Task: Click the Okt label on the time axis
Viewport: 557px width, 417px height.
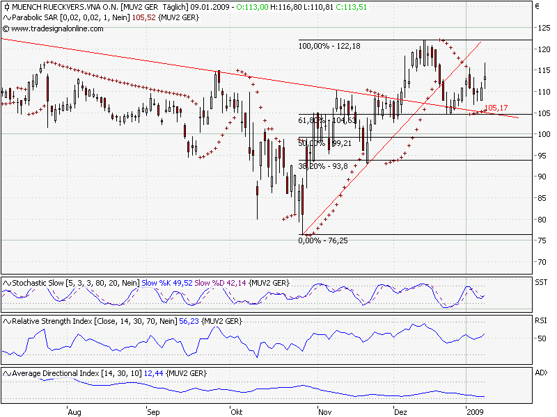Action: [x=237, y=412]
